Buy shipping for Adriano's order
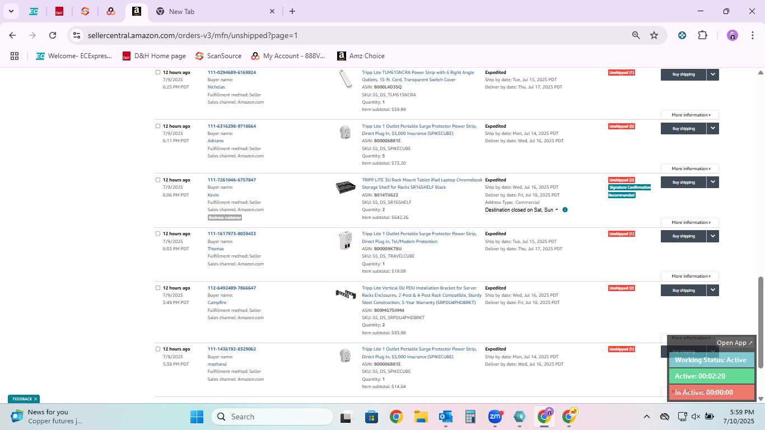 tap(683, 128)
